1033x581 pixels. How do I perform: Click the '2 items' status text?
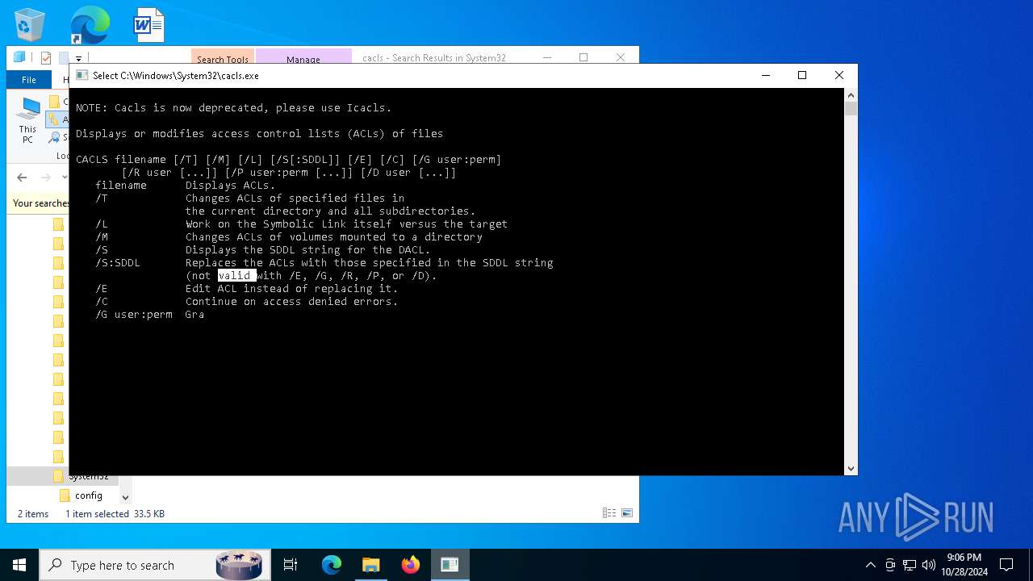33,514
